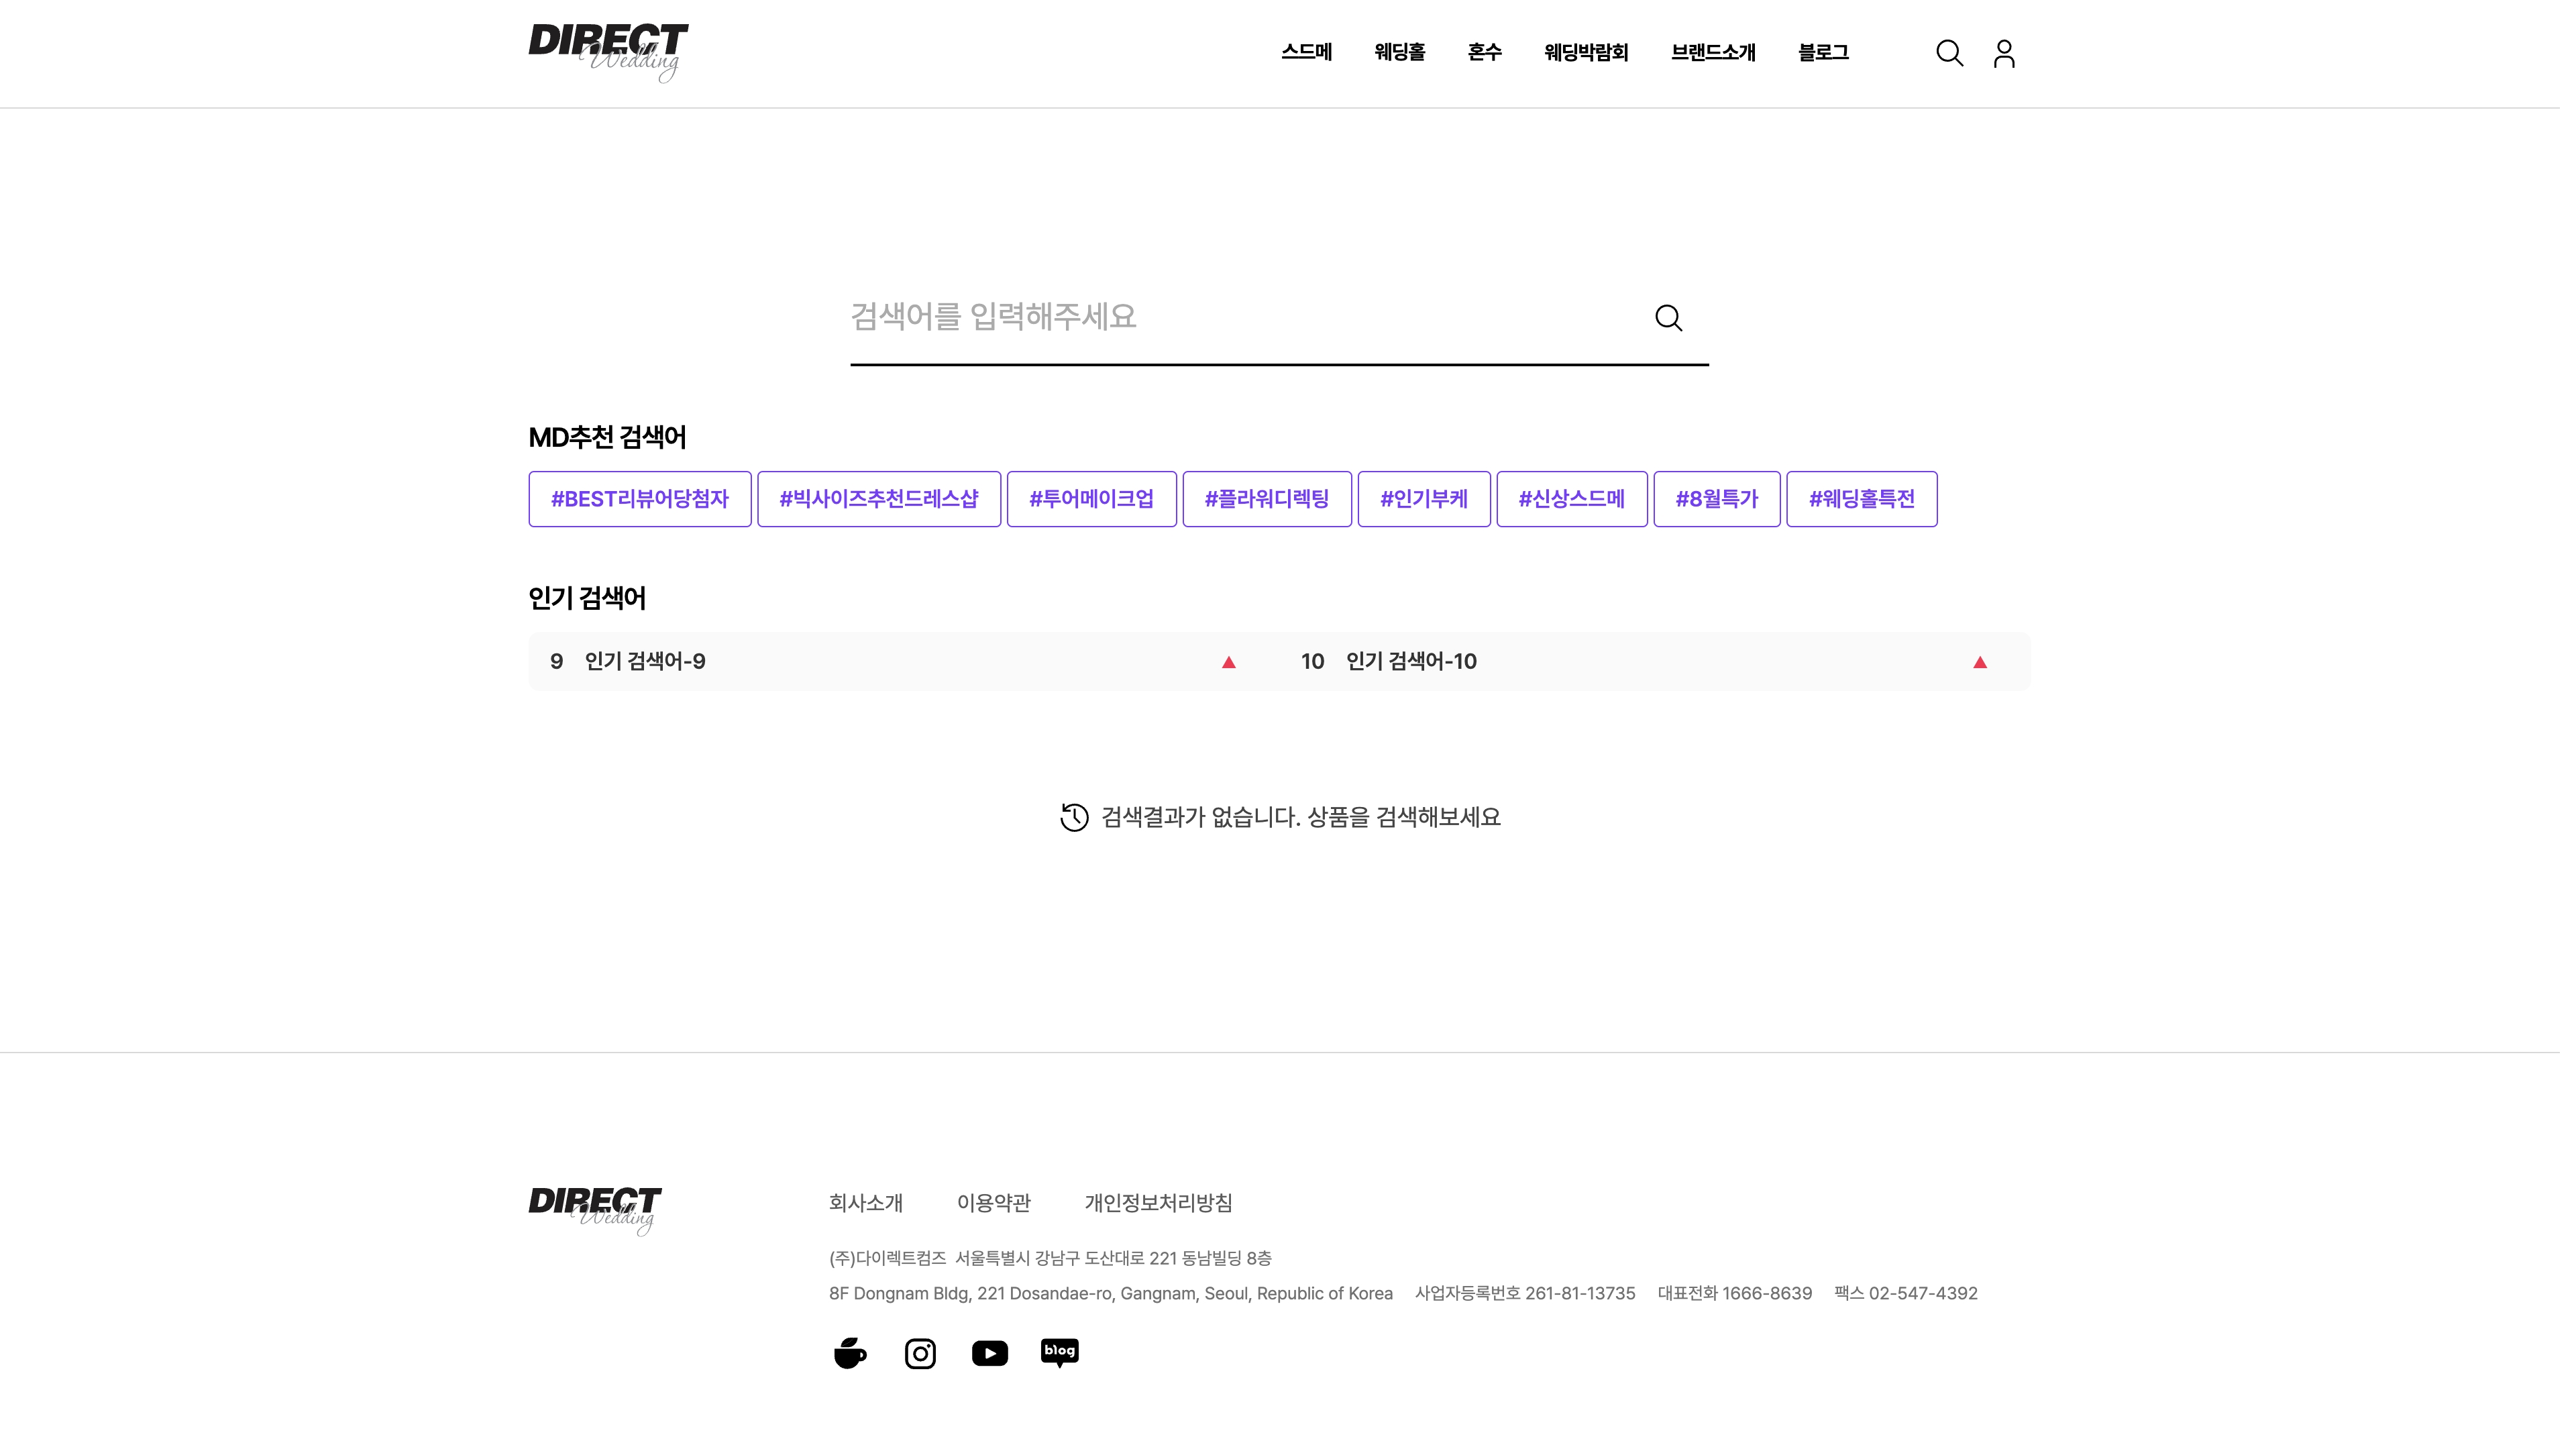Open the cafe cup icon in footer
This screenshot has height=1449, width=2576.
pyautogui.click(x=850, y=1354)
